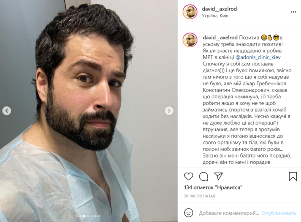Image resolution: width=301 pixels, height=222 pixels.
Task: Focus the Добавьте комментарий input field
Action: click(x=229, y=213)
